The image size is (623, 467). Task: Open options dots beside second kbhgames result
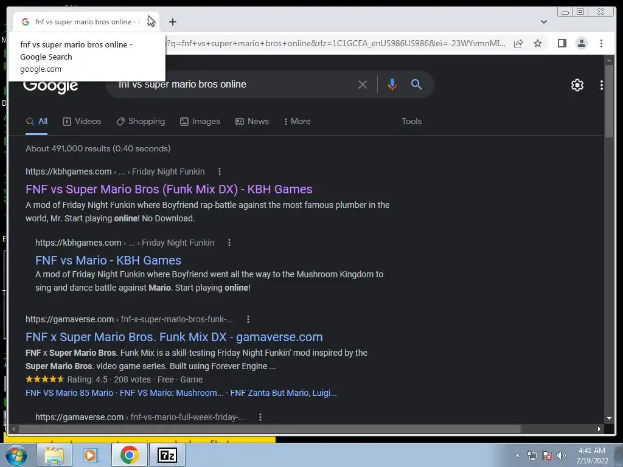coord(229,243)
